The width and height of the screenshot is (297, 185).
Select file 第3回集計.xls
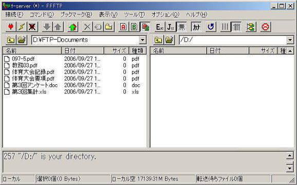(x=29, y=91)
